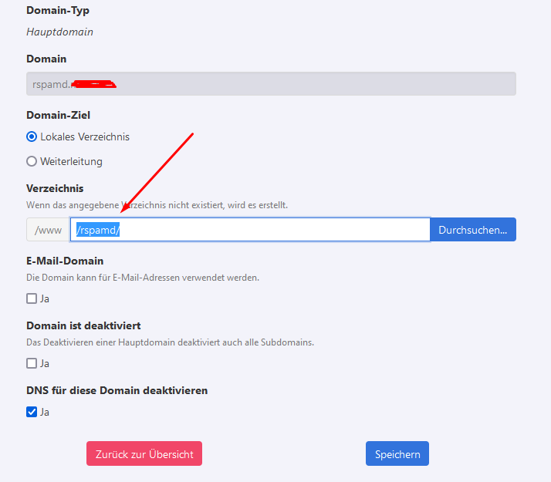Click the Verzeichnis path input field
This screenshot has height=482, width=551.
click(250, 230)
